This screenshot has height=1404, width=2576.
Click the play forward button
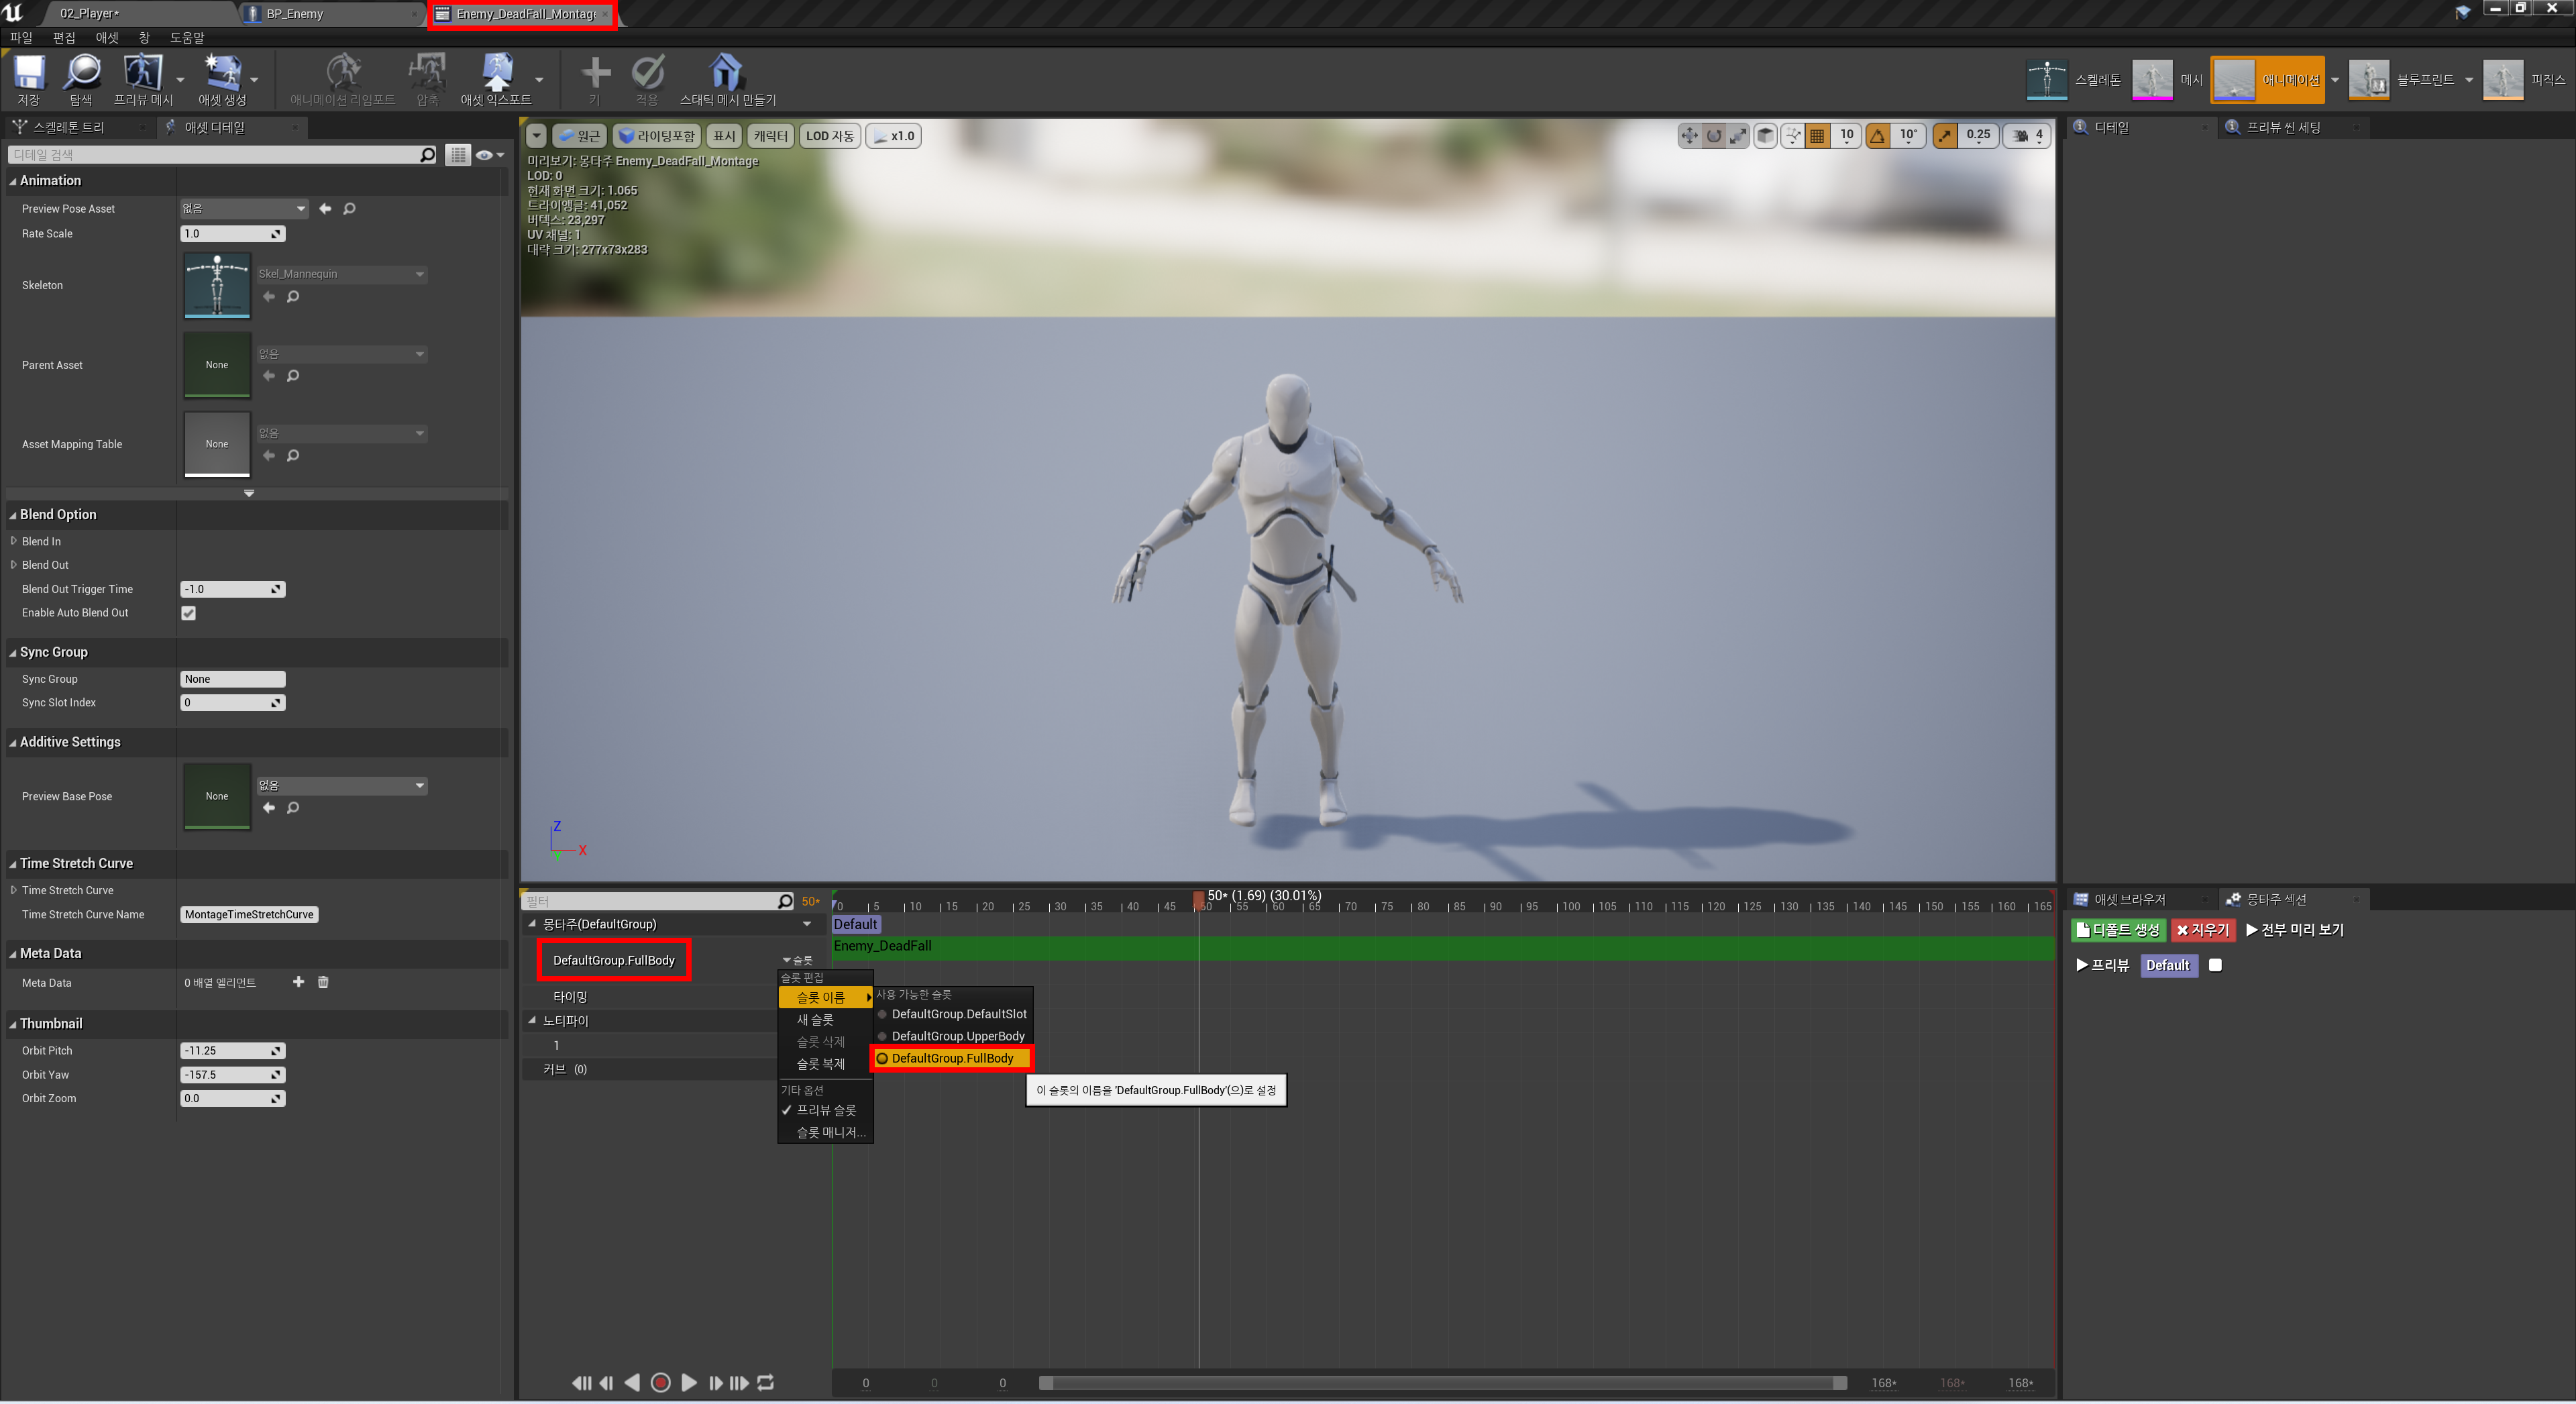coord(689,1382)
